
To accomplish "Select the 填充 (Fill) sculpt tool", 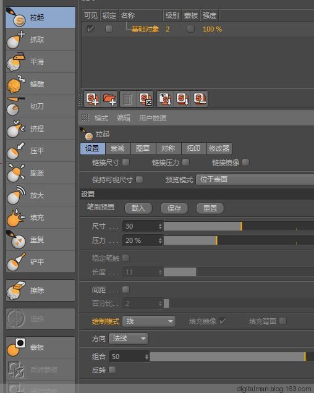I will pos(40,218).
